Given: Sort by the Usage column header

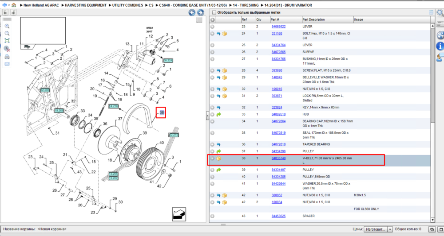Looking at the screenshot, I should click(392, 20).
